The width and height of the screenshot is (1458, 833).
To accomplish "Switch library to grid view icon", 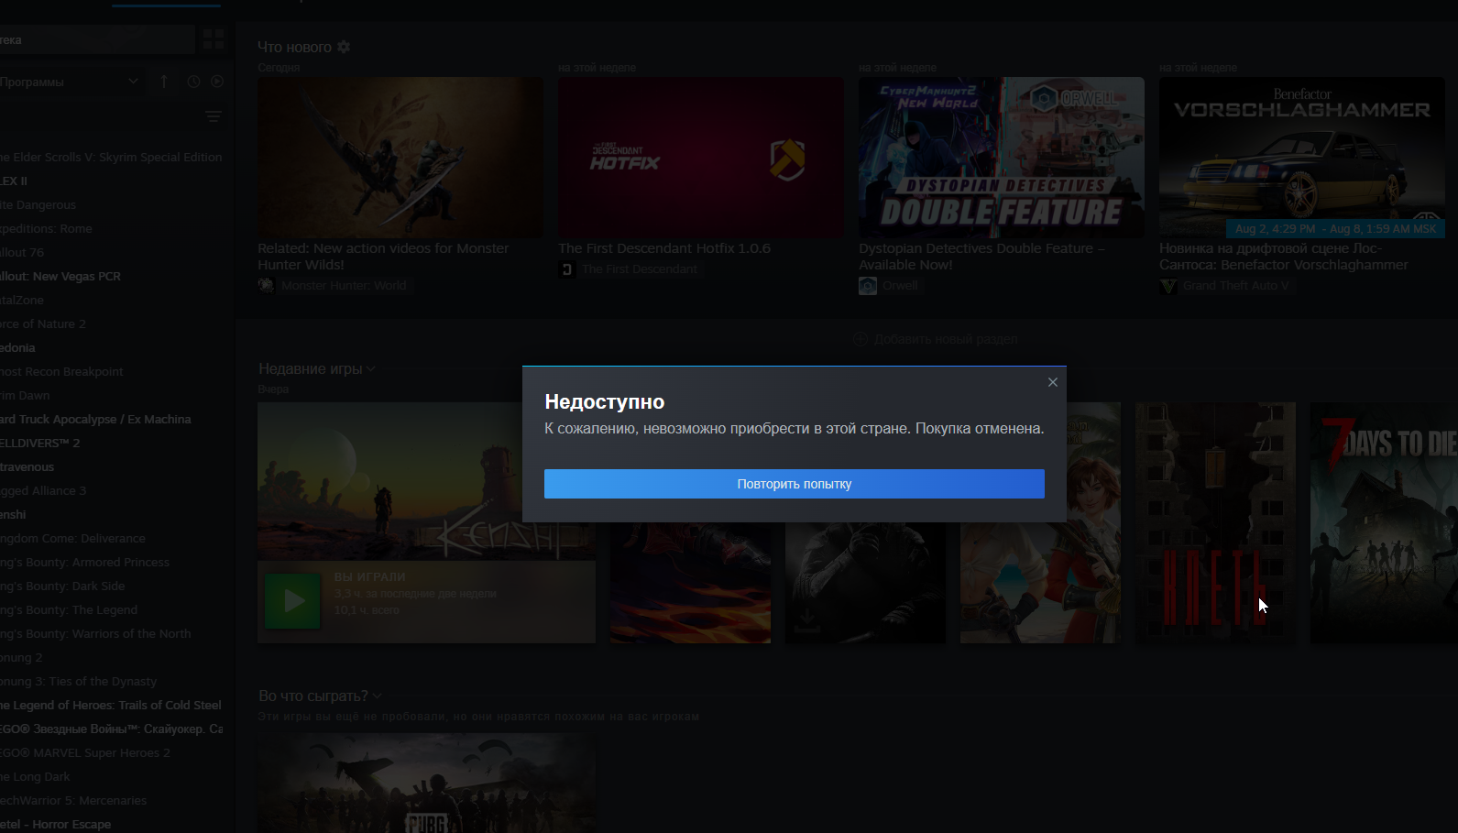I will (x=214, y=39).
